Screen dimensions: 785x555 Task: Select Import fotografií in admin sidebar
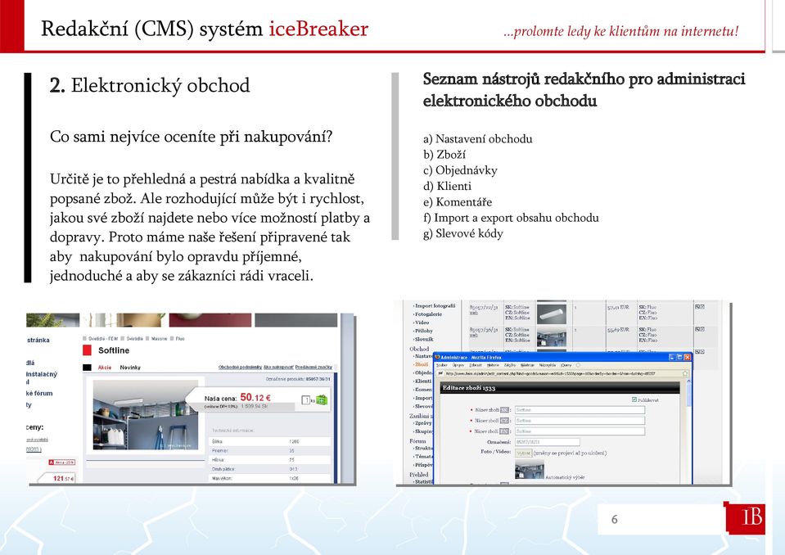pos(435,306)
